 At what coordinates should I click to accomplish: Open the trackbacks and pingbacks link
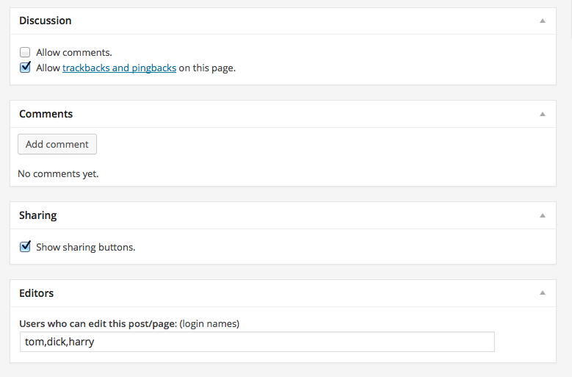119,68
